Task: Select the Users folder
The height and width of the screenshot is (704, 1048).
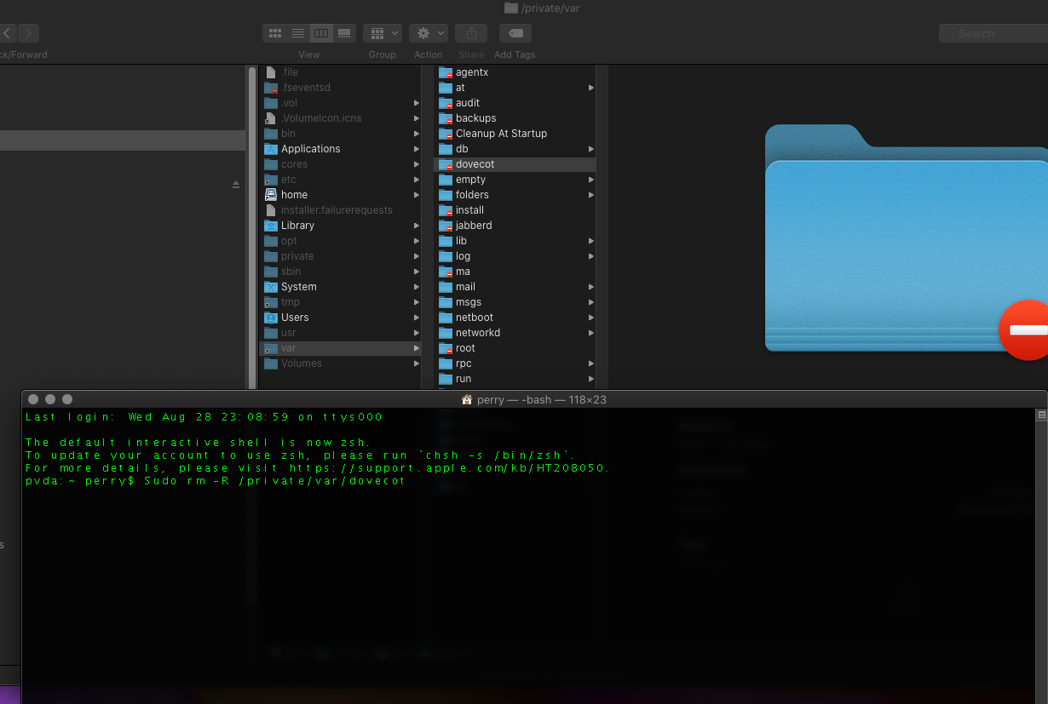Action: (341, 318)
